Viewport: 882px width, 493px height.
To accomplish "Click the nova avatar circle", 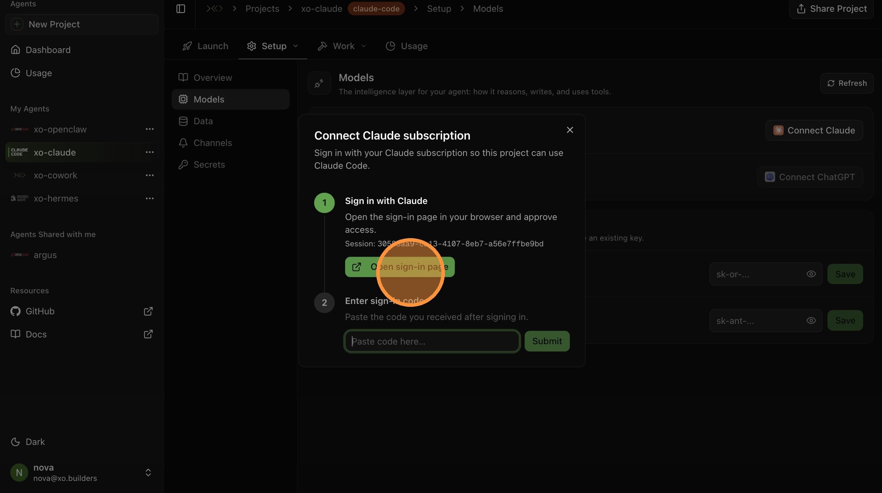I will click(x=19, y=472).
